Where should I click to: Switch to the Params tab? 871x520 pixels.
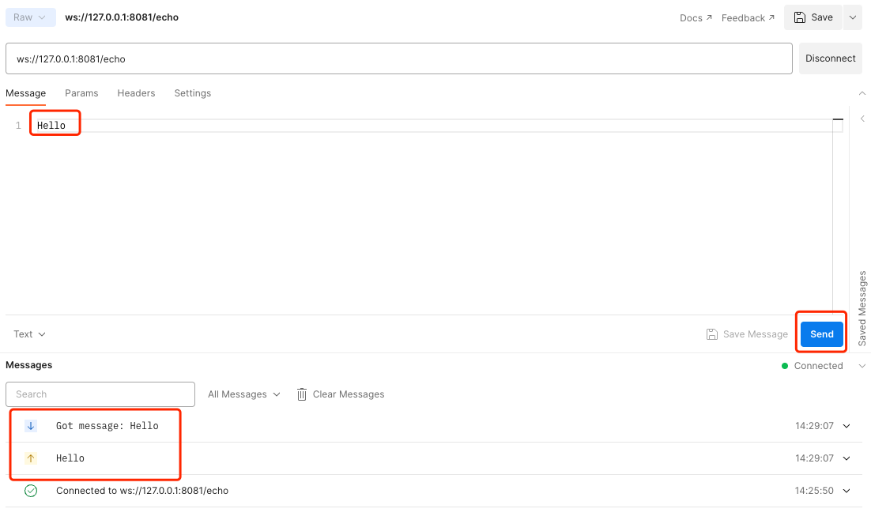[81, 92]
